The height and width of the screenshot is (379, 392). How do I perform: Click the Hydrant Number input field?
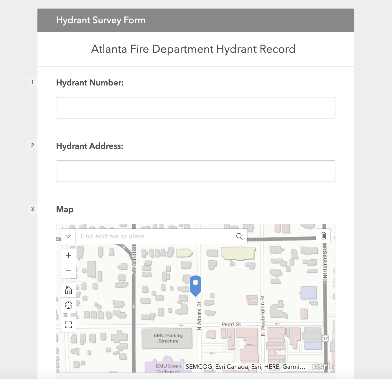(196, 108)
